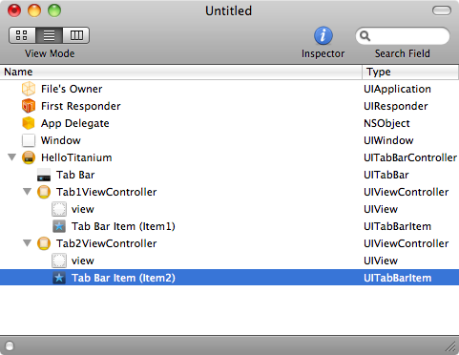Switch to icon grid view mode
459x355 pixels.
22,35
